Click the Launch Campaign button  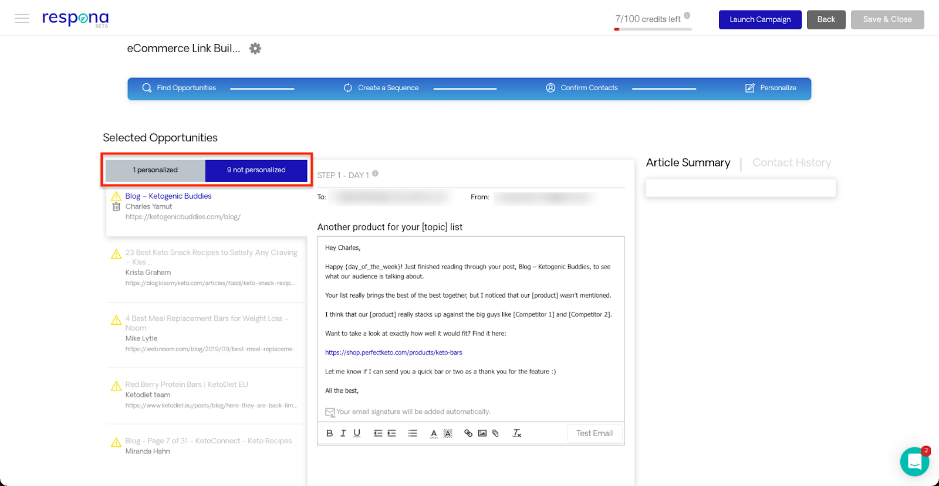(x=760, y=19)
